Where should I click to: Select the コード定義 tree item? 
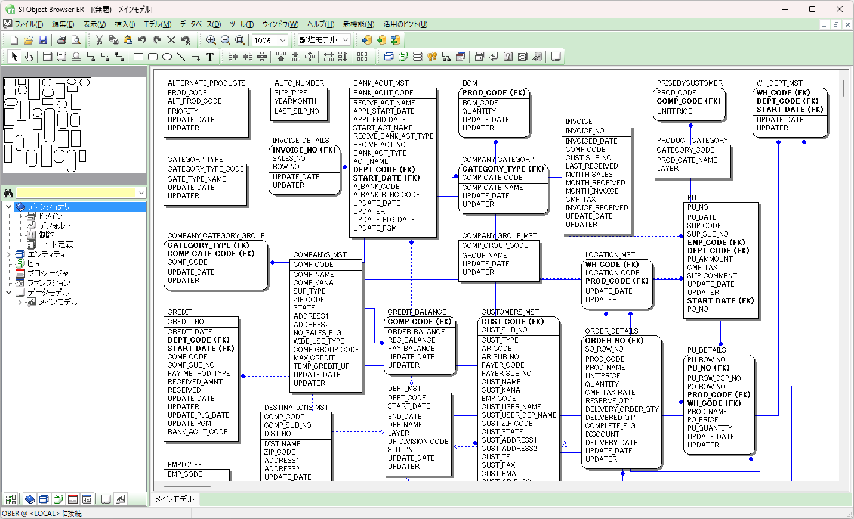click(x=56, y=245)
